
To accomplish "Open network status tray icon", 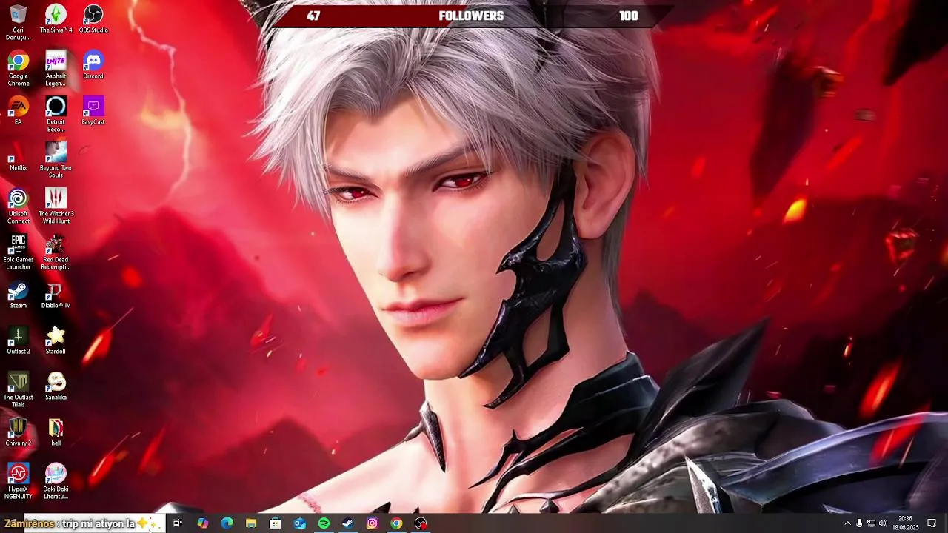I will [x=871, y=523].
